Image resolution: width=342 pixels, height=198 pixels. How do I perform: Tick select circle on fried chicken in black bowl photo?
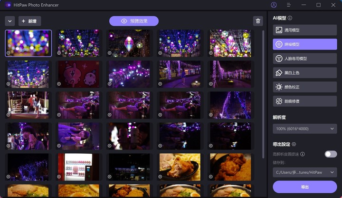pos(160,177)
